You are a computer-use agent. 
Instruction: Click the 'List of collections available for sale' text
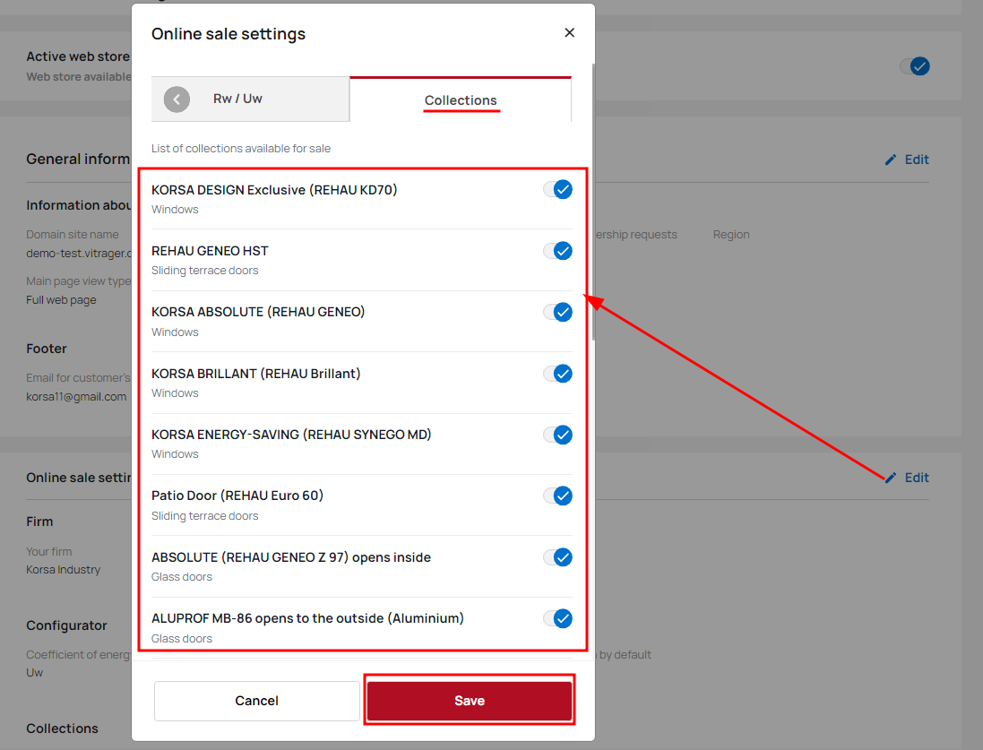pos(241,149)
